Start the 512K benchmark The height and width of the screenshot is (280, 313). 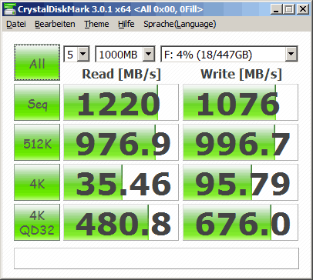click(x=37, y=142)
